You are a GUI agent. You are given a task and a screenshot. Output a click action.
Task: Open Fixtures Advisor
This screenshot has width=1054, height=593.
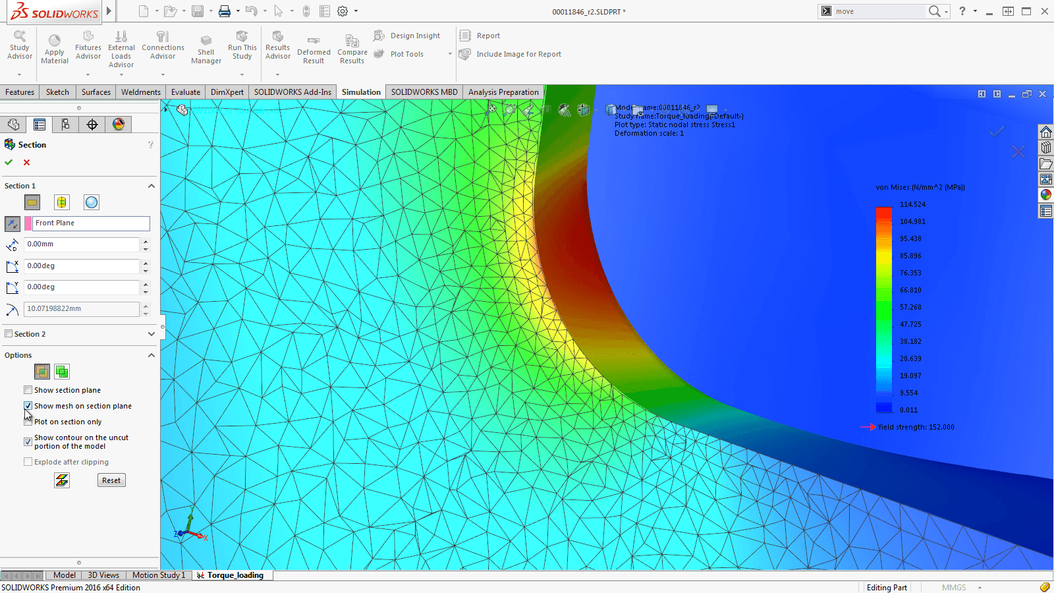click(x=88, y=45)
